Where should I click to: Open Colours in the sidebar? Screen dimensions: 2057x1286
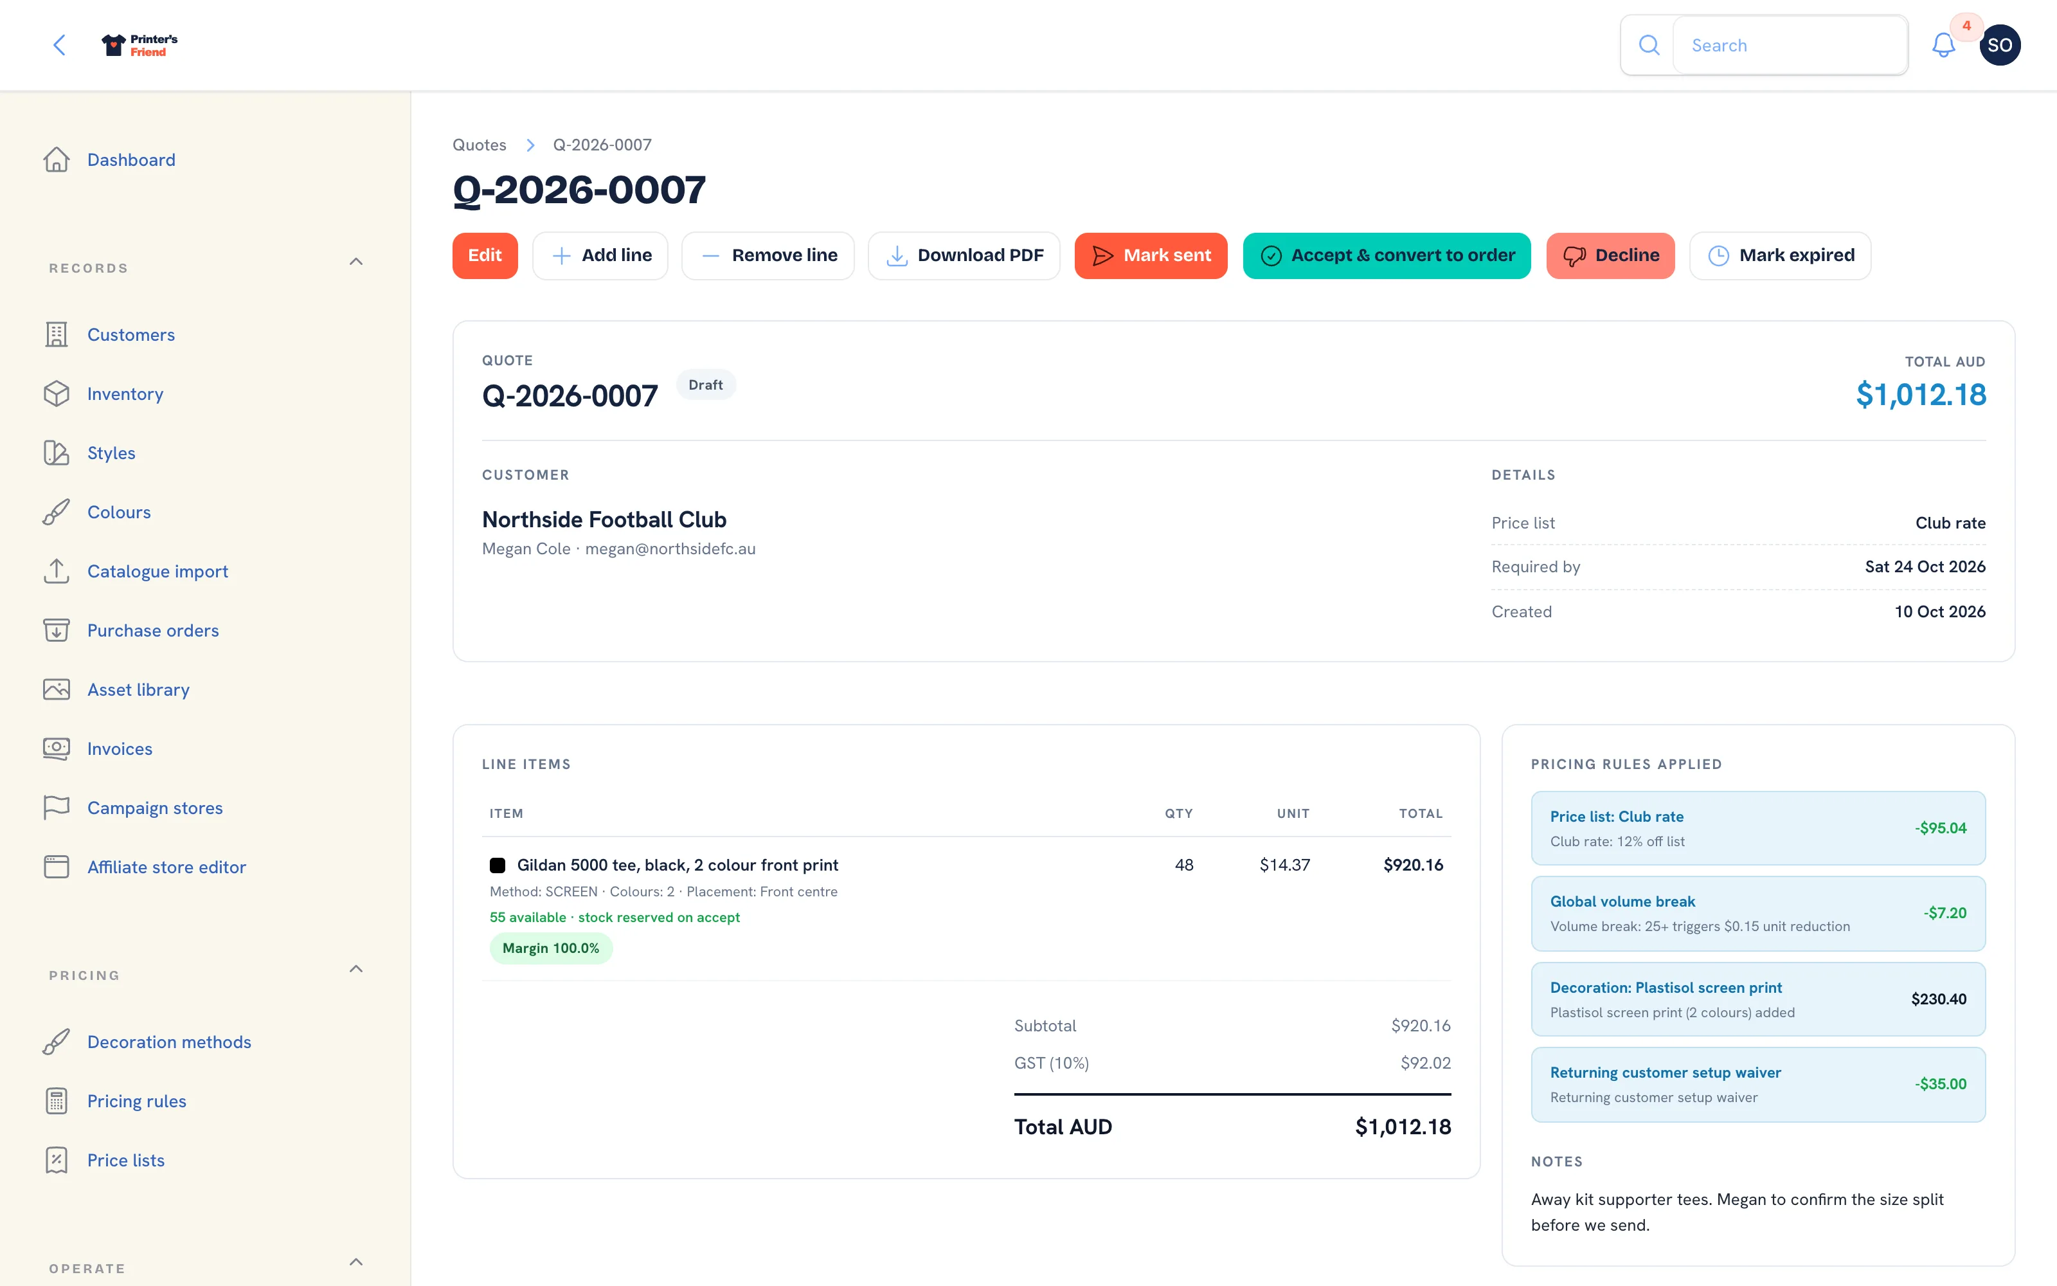click(x=119, y=512)
